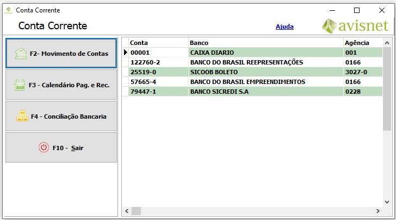Click the horizontal scrollbar left arrow
This screenshot has height=220, width=396.
click(x=126, y=211)
